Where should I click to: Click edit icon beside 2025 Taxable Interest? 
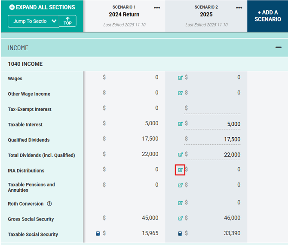[x=181, y=124]
